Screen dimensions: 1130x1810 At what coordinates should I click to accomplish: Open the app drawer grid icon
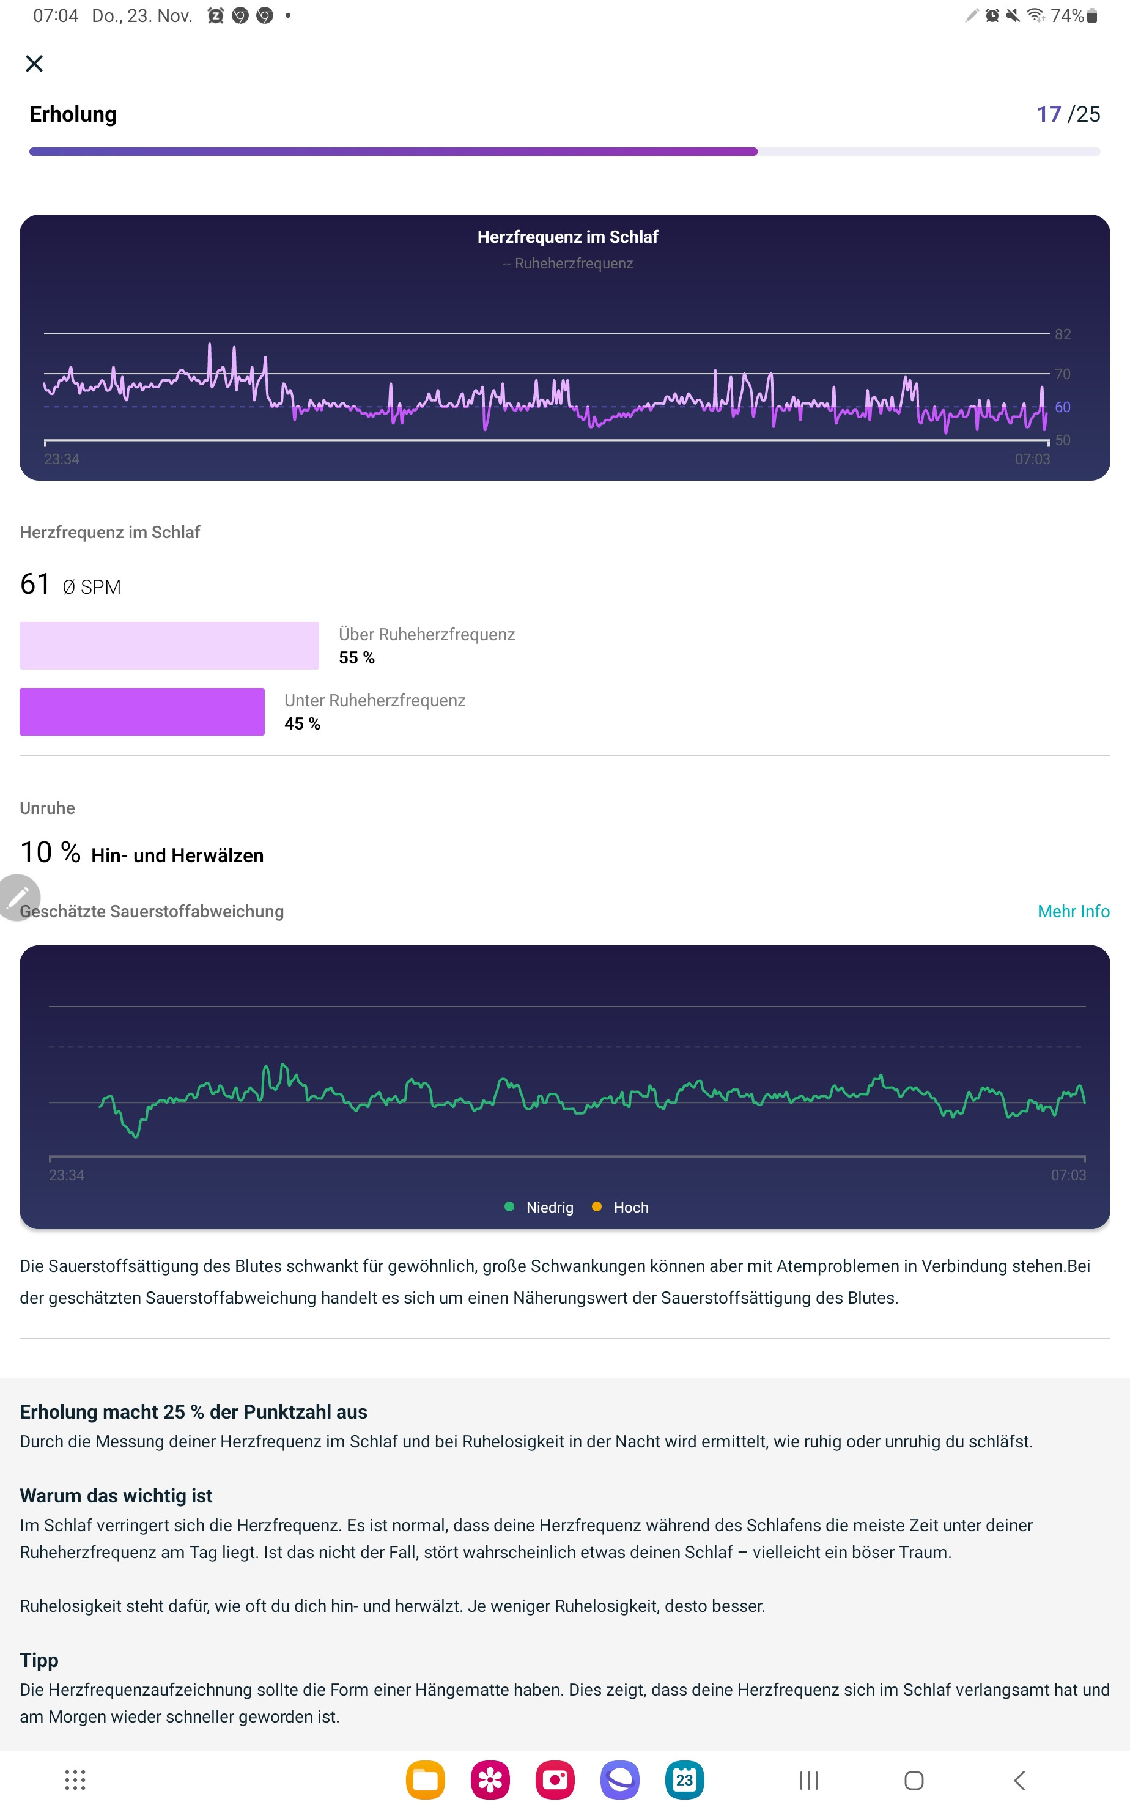click(75, 1779)
